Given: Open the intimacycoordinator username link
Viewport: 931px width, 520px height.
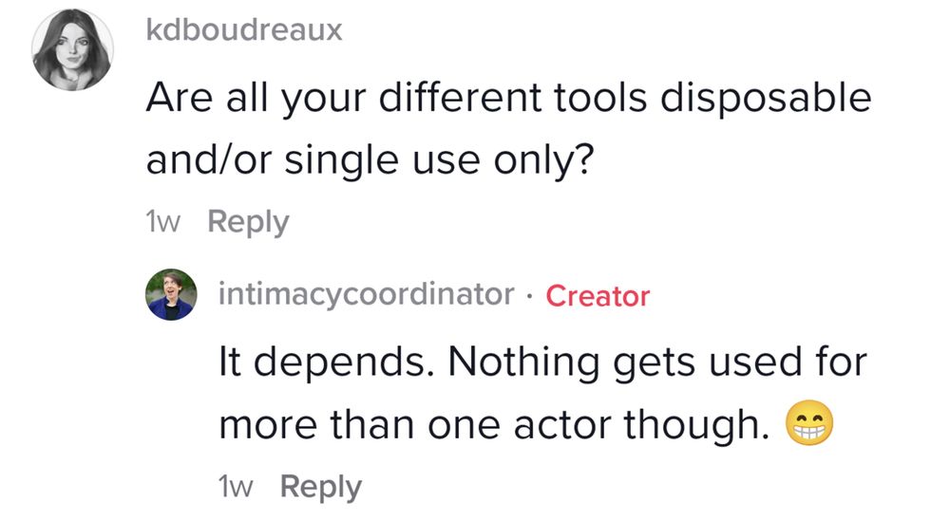Looking at the screenshot, I should pos(366,294).
